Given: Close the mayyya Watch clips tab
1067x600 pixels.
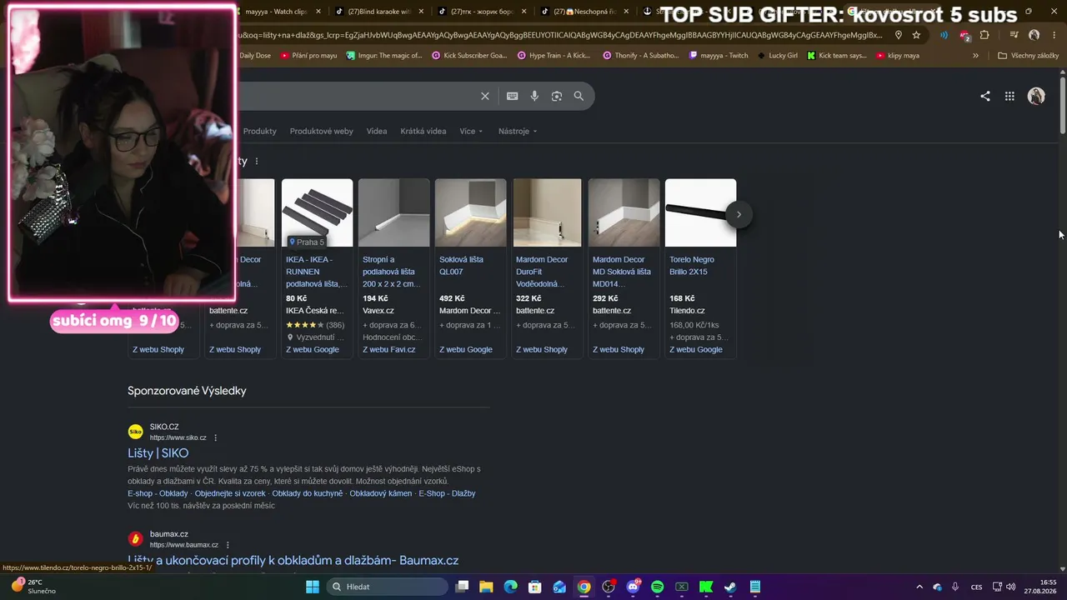Looking at the screenshot, I should pos(318,12).
